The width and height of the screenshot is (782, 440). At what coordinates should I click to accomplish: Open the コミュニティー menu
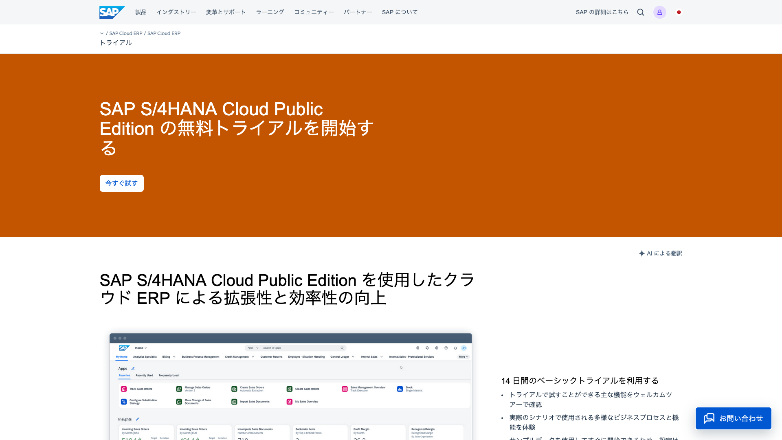tap(314, 12)
